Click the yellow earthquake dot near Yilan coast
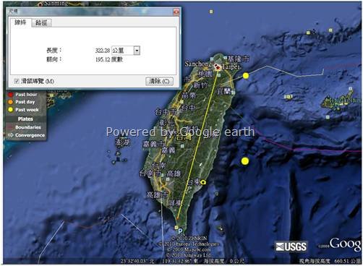The width and height of the screenshot is (363, 266). pos(246,76)
